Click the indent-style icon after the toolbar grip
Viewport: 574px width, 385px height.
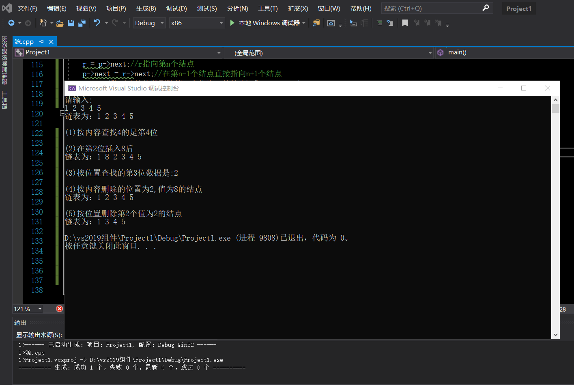(x=354, y=23)
